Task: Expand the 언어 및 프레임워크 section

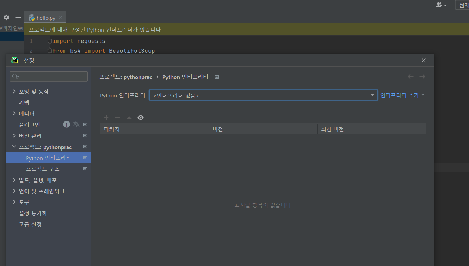Action: point(14,191)
